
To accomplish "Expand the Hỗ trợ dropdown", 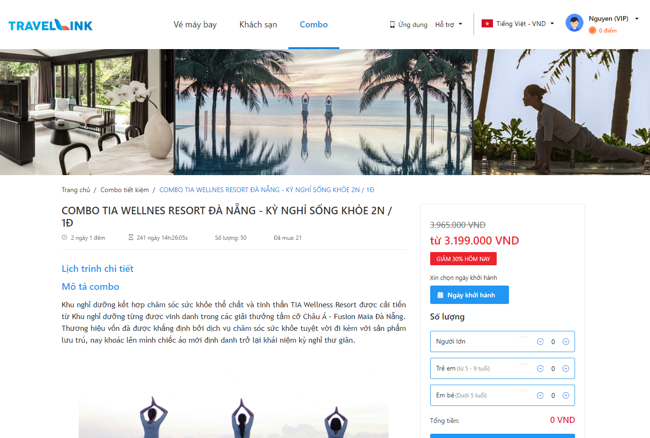I will (449, 25).
